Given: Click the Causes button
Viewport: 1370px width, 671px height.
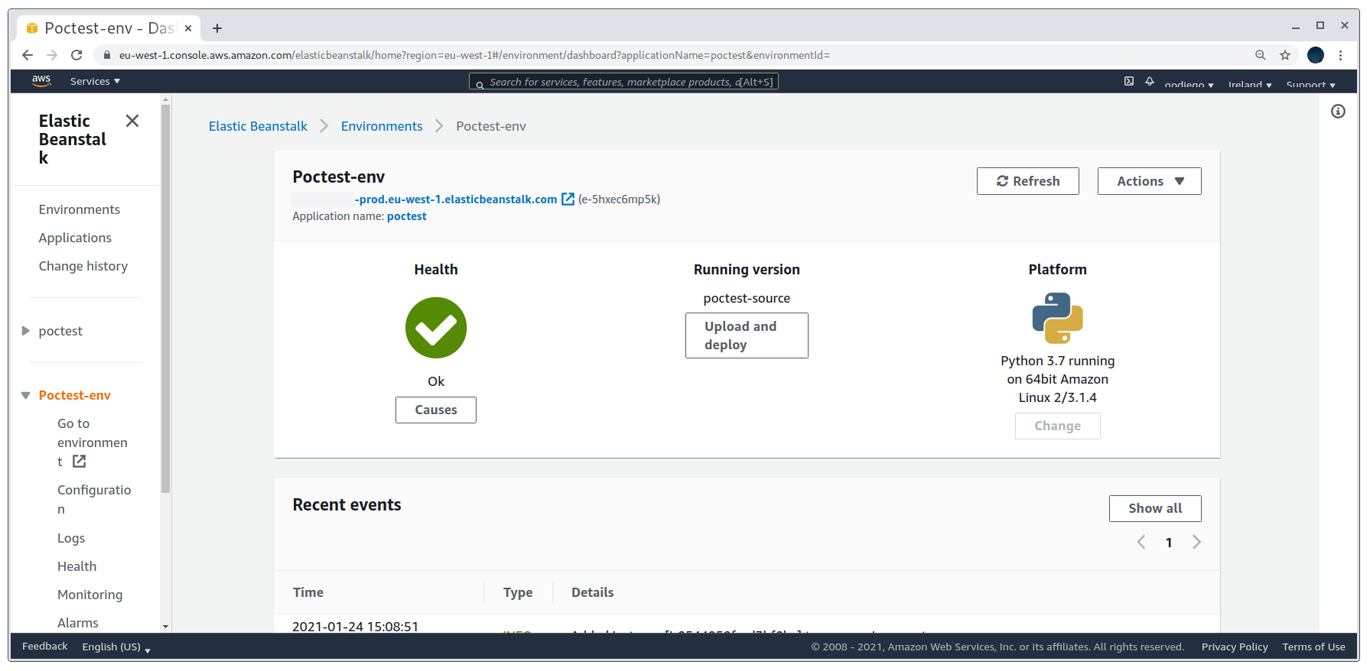Looking at the screenshot, I should pyautogui.click(x=436, y=410).
